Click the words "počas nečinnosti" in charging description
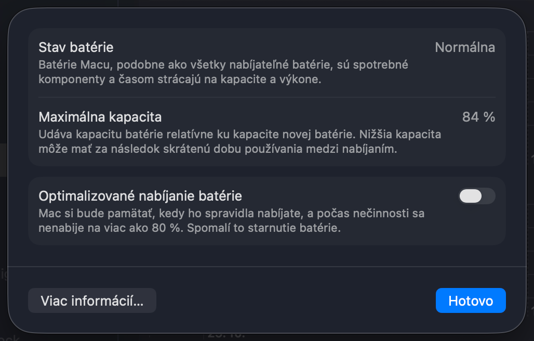Screen dimensions: 534x341 click(369, 214)
